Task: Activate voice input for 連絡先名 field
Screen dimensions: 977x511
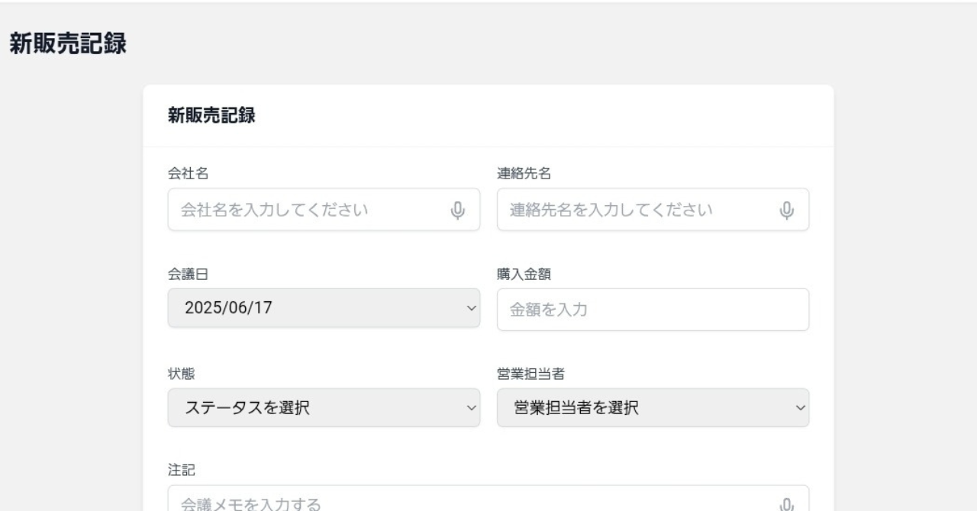Action: coord(787,210)
